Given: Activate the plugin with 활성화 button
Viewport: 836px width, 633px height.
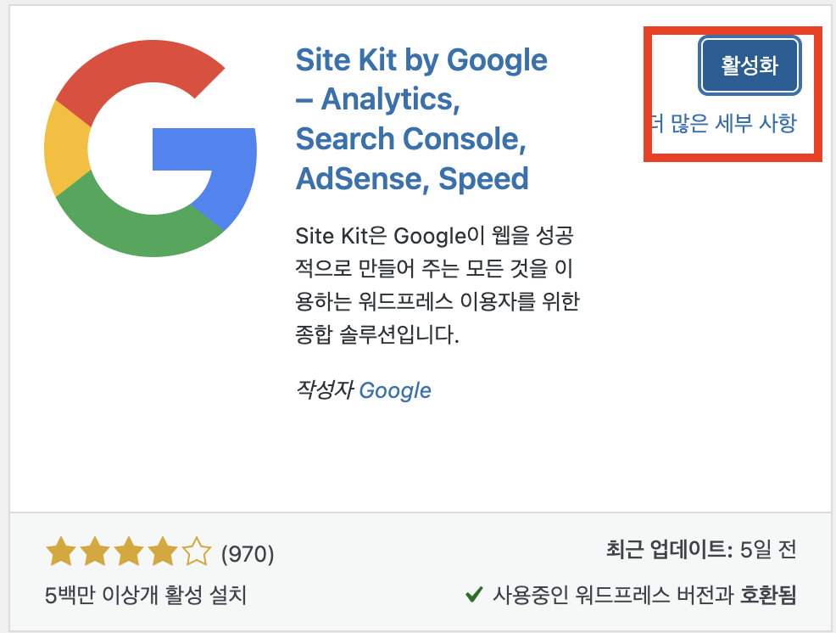Looking at the screenshot, I should click(x=750, y=65).
